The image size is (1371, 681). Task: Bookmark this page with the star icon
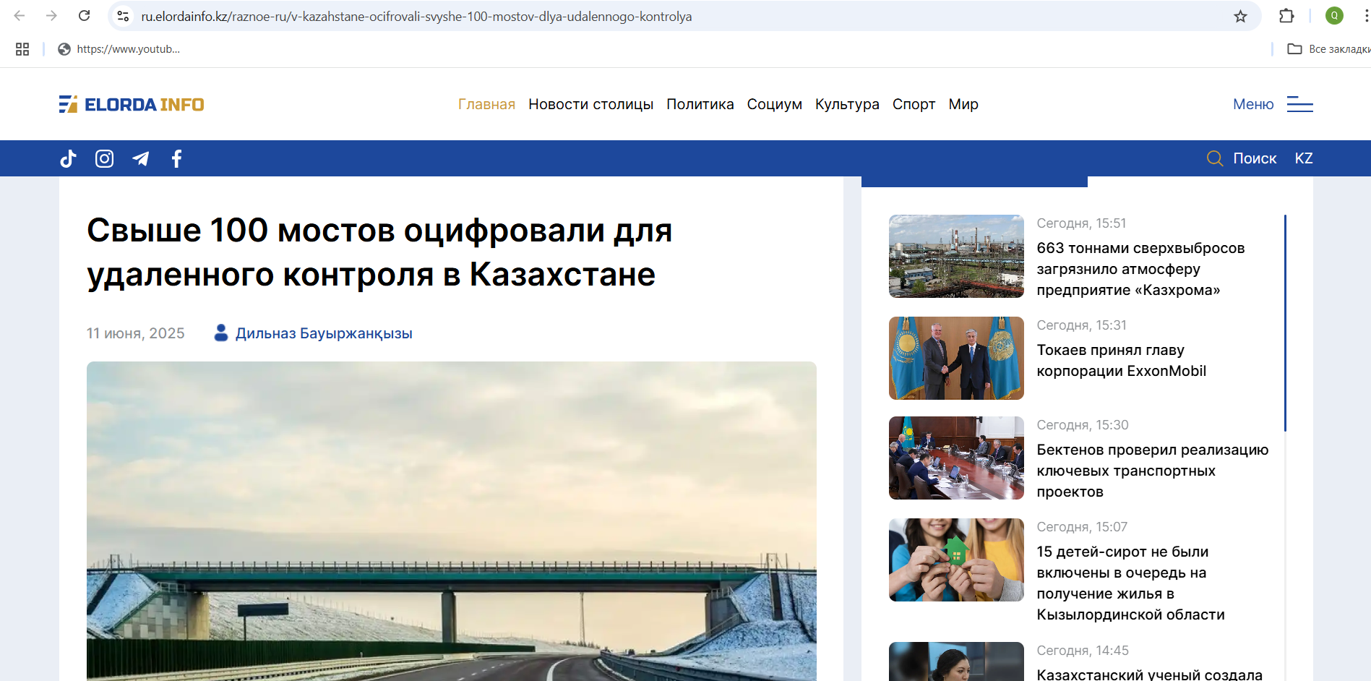click(x=1240, y=16)
